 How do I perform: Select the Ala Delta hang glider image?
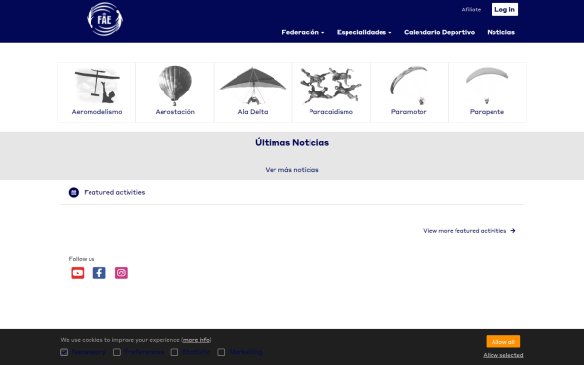(x=253, y=86)
